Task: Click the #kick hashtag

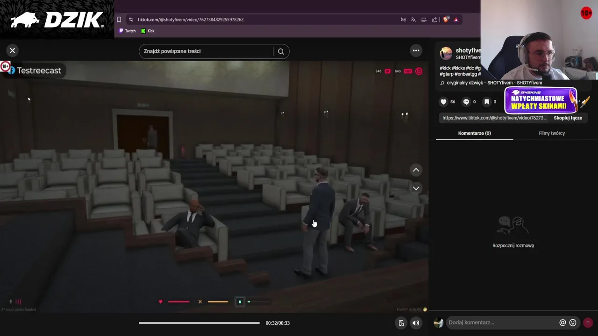Action: (x=445, y=68)
